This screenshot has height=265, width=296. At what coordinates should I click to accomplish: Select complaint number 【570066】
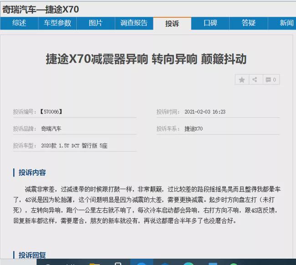51,112
